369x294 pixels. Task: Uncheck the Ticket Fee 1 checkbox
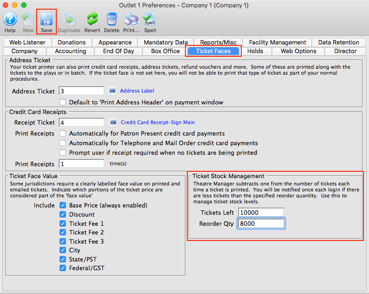point(63,223)
